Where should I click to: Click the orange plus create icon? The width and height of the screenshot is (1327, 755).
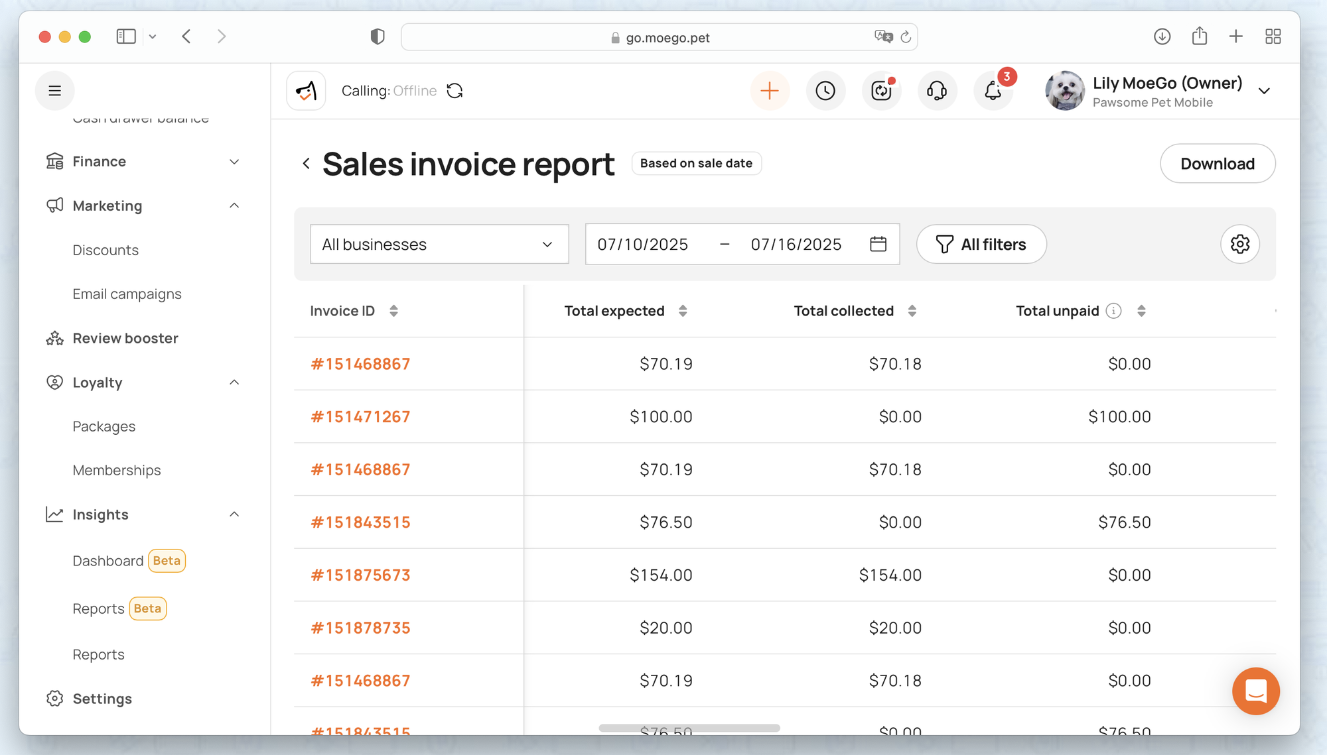point(770,91)
